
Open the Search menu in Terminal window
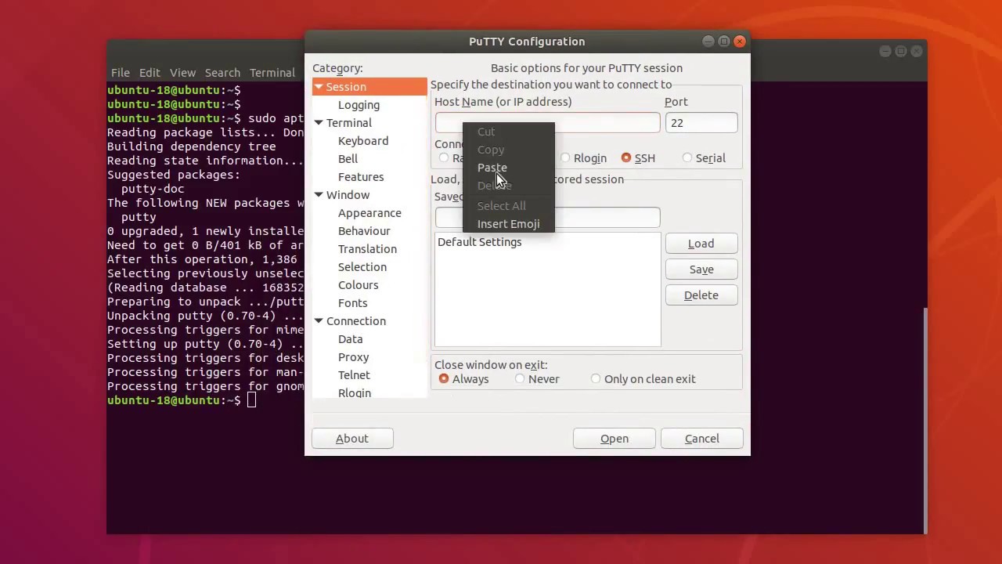(x=222, y=73)
